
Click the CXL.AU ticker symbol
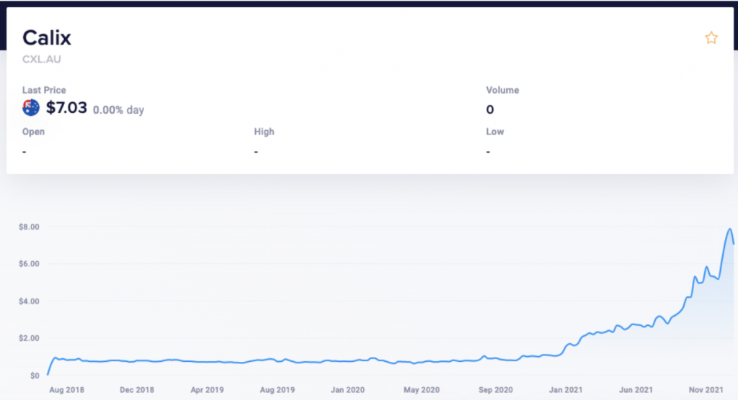[x=41, y=59]
